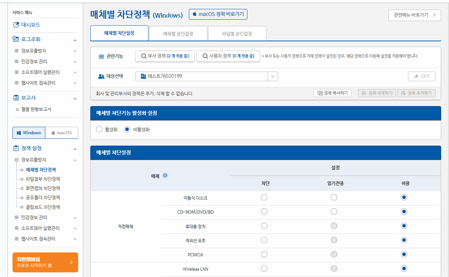Click the Apple icon in macOS 정책 바로가기
Screen dimensions: 449x277
click(195, 15)
